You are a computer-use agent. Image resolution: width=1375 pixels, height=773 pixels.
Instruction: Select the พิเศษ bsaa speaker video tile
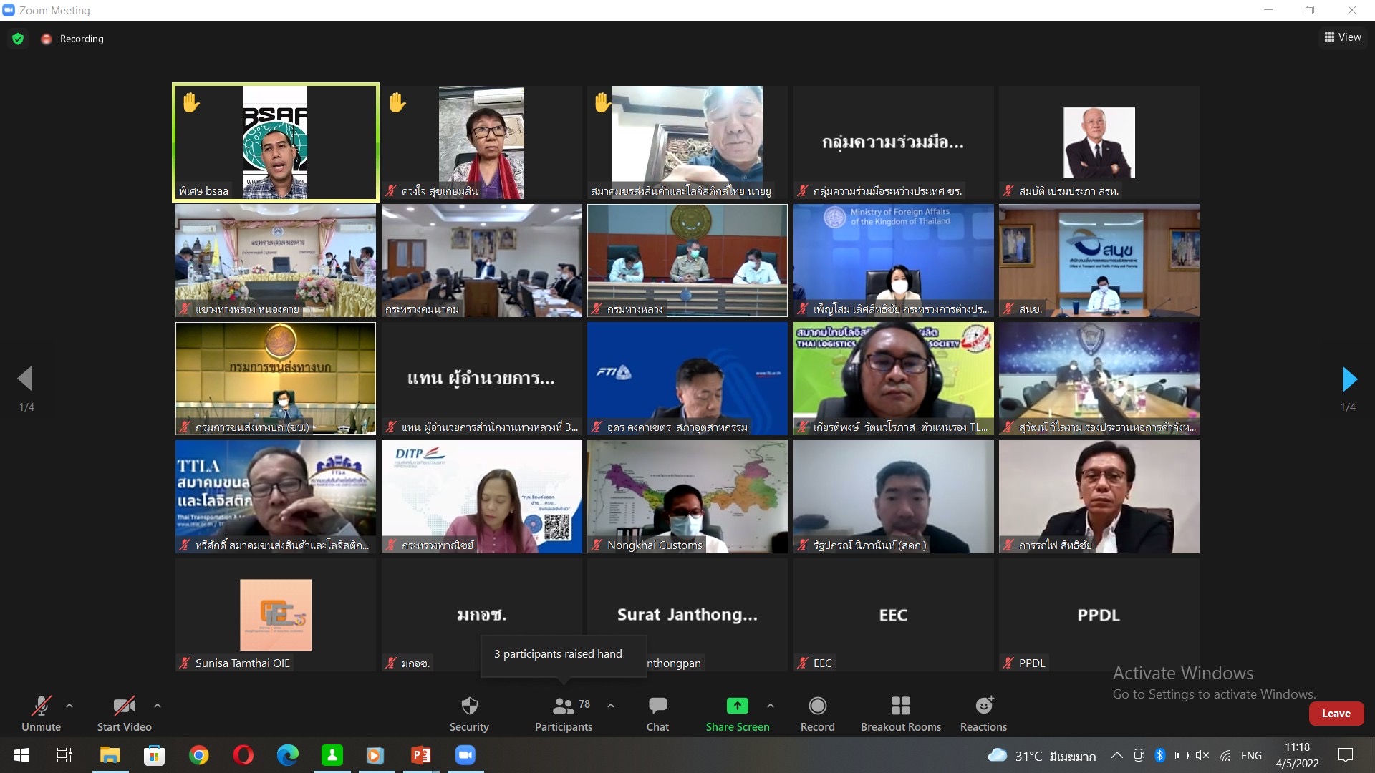(x=276, y=142)
